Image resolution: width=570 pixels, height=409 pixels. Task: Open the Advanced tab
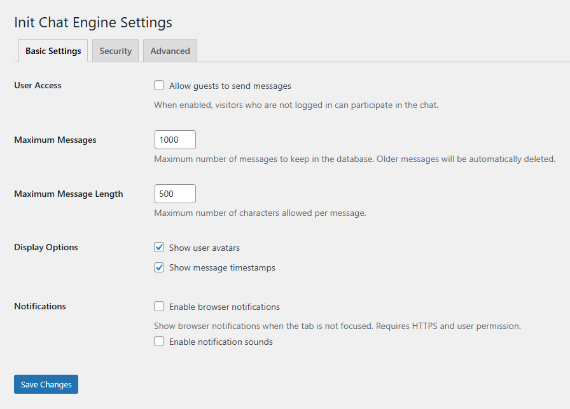[170, 51]
